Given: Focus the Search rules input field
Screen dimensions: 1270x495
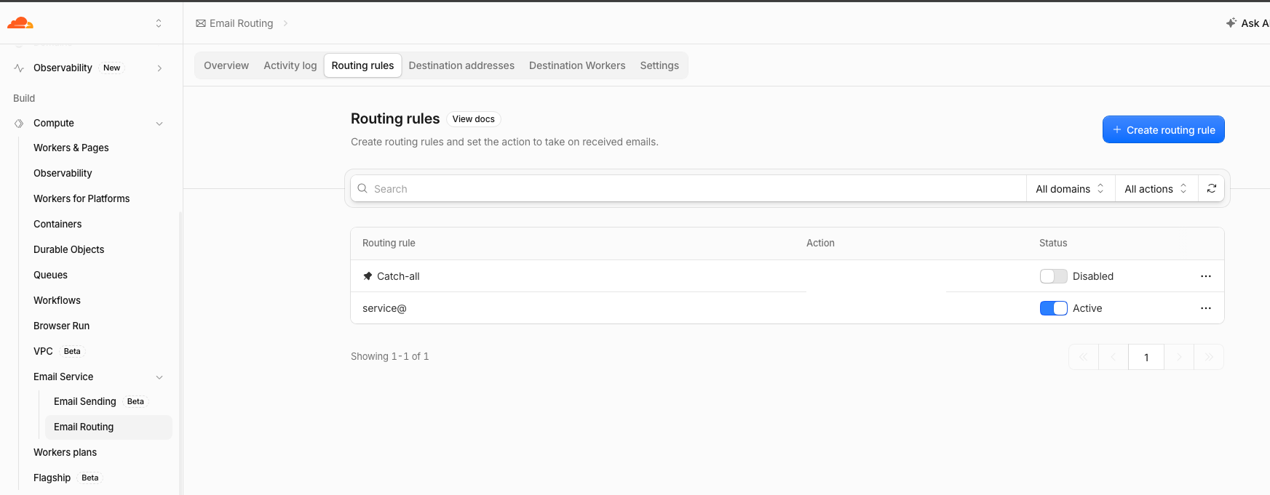Looking at the screenshot, I should coord(688,188).
